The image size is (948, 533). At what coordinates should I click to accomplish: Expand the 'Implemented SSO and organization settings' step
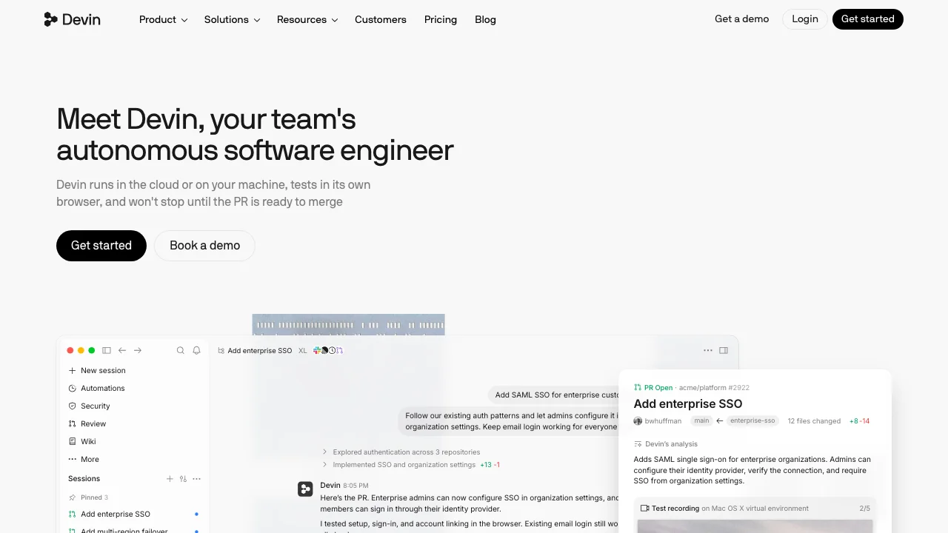point(410,465)
